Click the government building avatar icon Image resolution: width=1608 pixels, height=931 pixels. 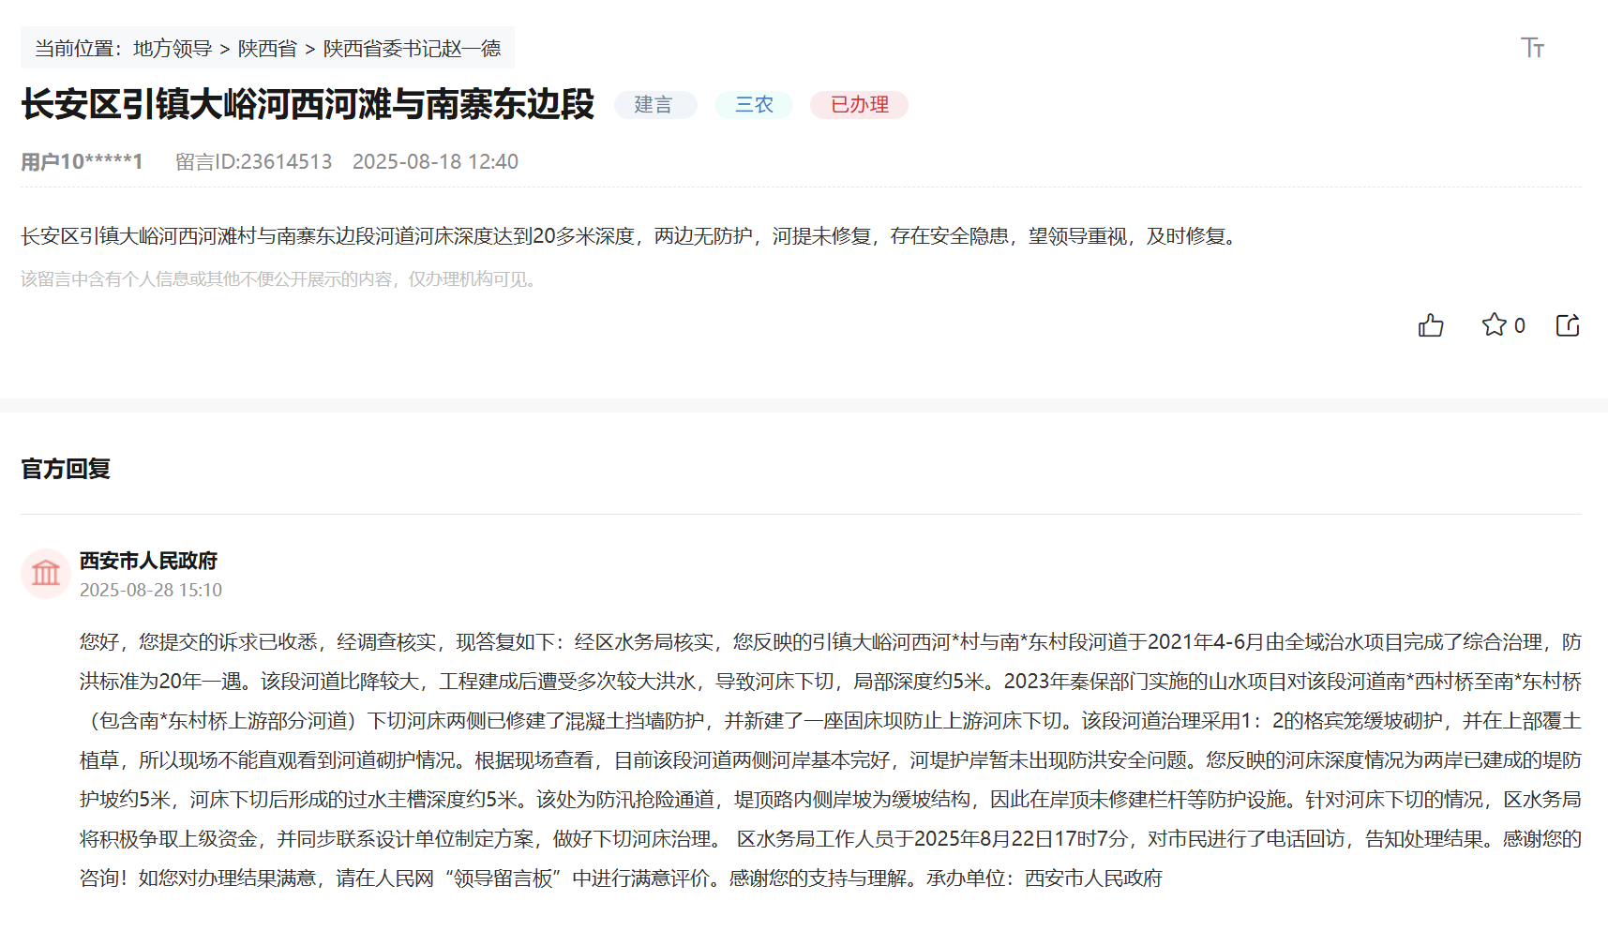tap(46, 573)
